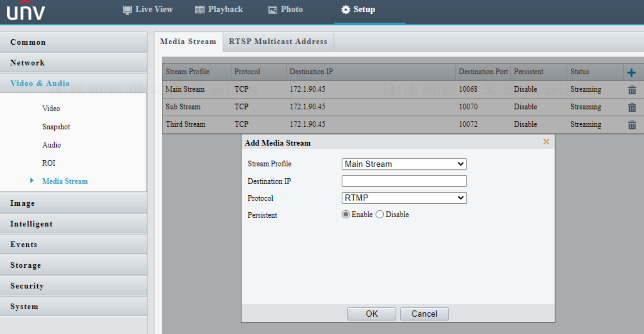This screenshot has width=644, height=334.
Task: Cancel the Add Media Stream dialog
Action: coord(424,314)
